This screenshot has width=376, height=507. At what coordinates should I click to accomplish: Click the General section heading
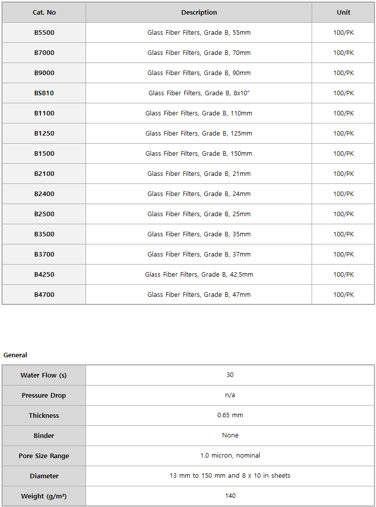(x=15, y=355)
